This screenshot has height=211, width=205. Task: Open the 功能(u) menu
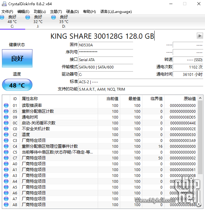40,12
